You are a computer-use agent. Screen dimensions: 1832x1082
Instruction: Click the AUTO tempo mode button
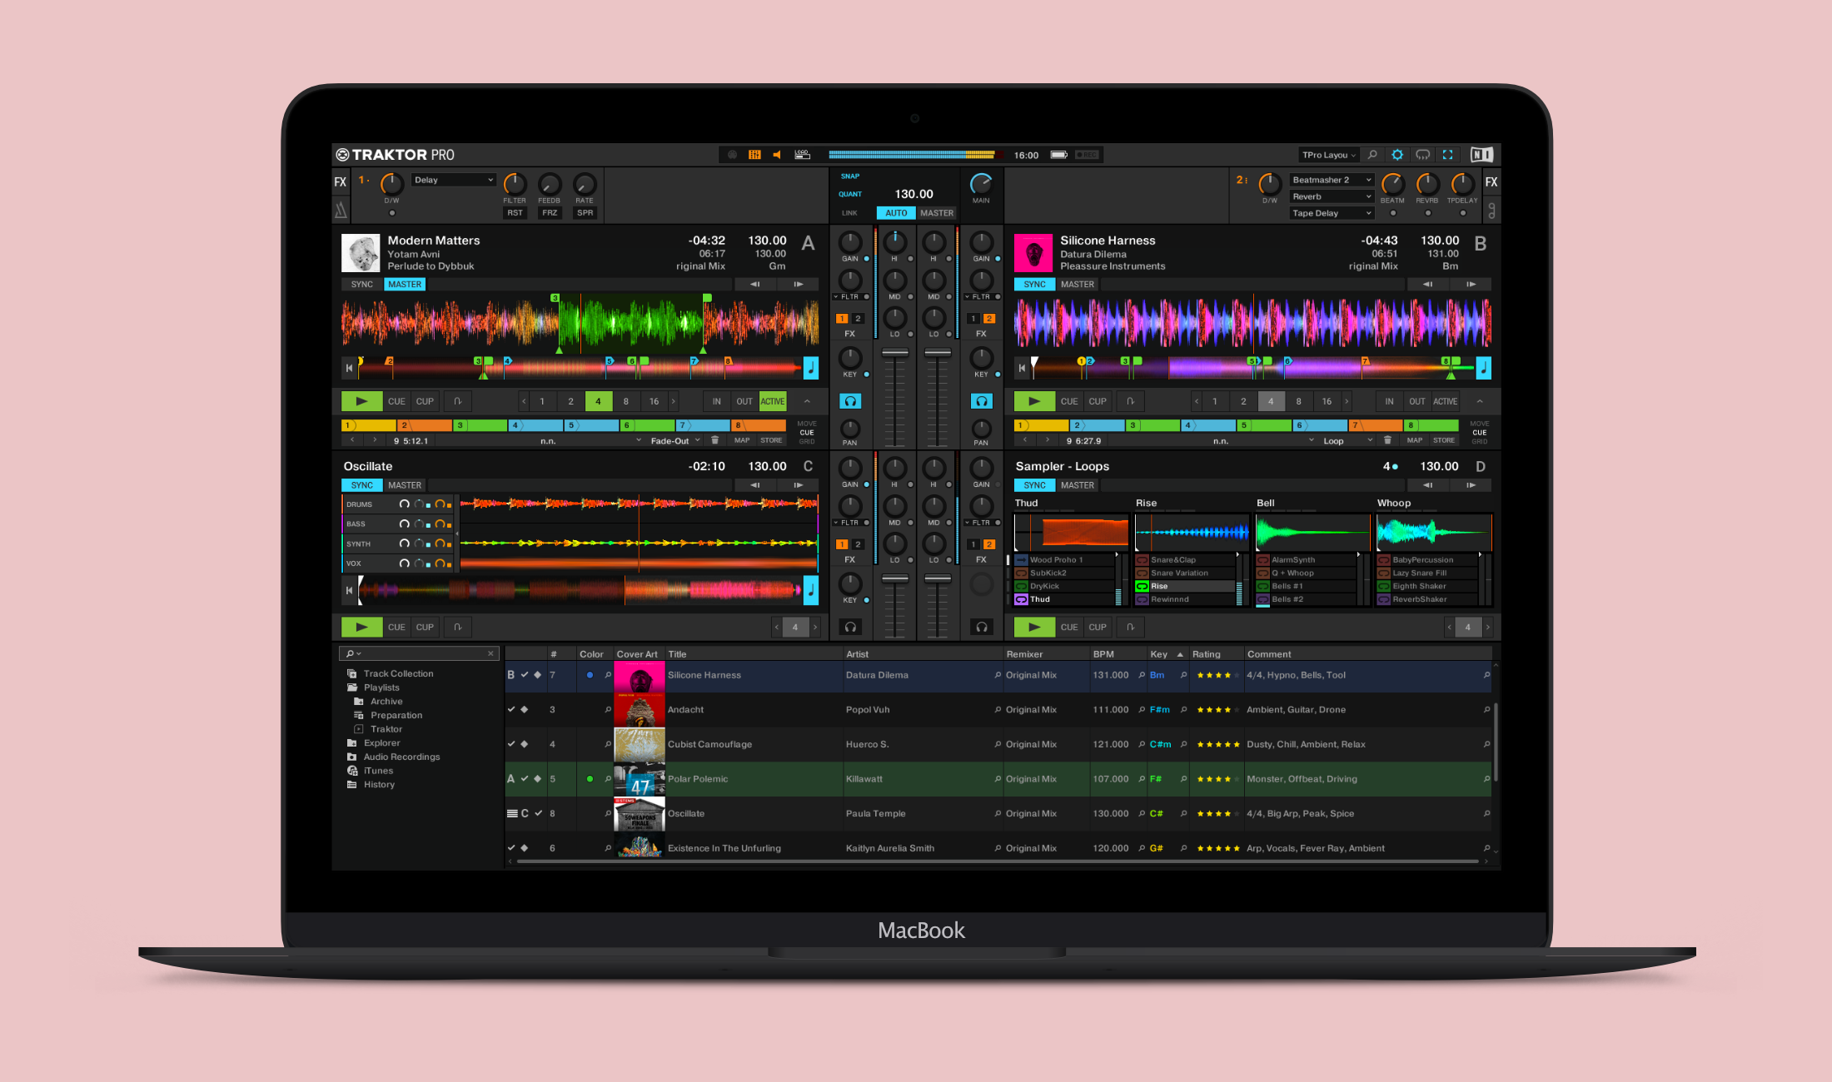(x=895, y=212)
